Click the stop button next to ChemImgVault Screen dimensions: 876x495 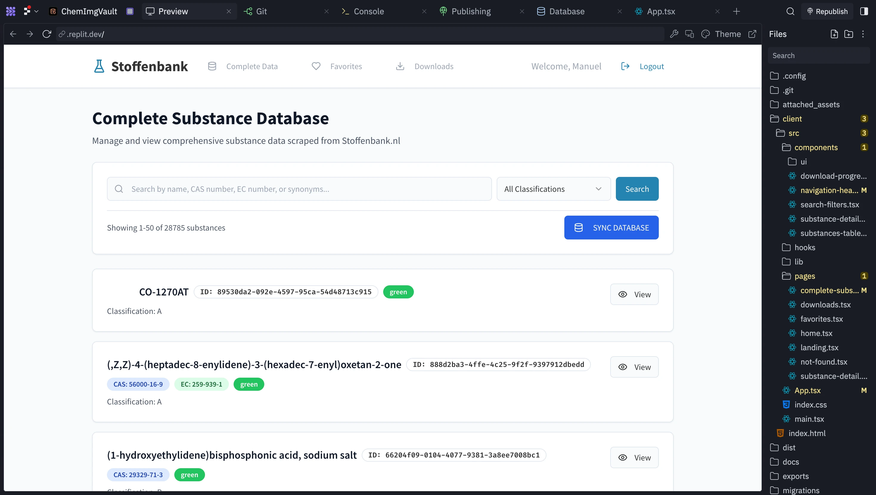pyautogui.click(x=130, y=11)
